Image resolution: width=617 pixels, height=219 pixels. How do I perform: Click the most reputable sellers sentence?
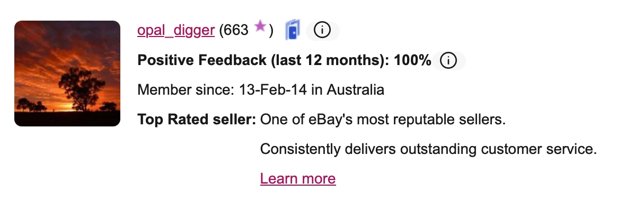383,120
